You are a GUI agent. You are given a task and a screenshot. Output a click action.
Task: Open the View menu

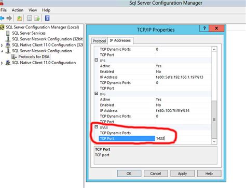coord(33,10)
